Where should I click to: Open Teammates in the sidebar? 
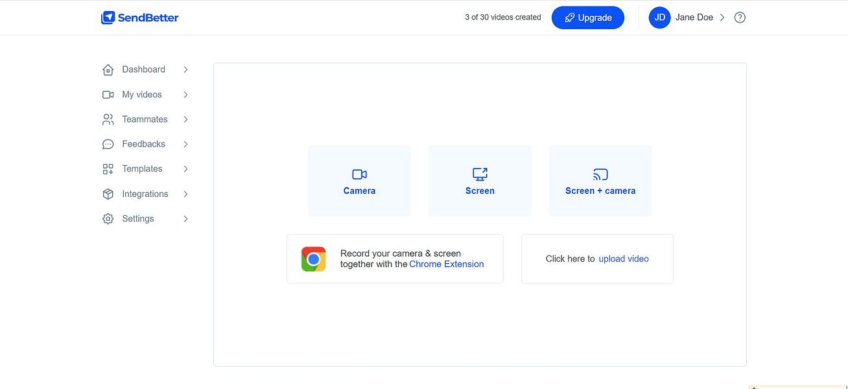coord(145,119)
